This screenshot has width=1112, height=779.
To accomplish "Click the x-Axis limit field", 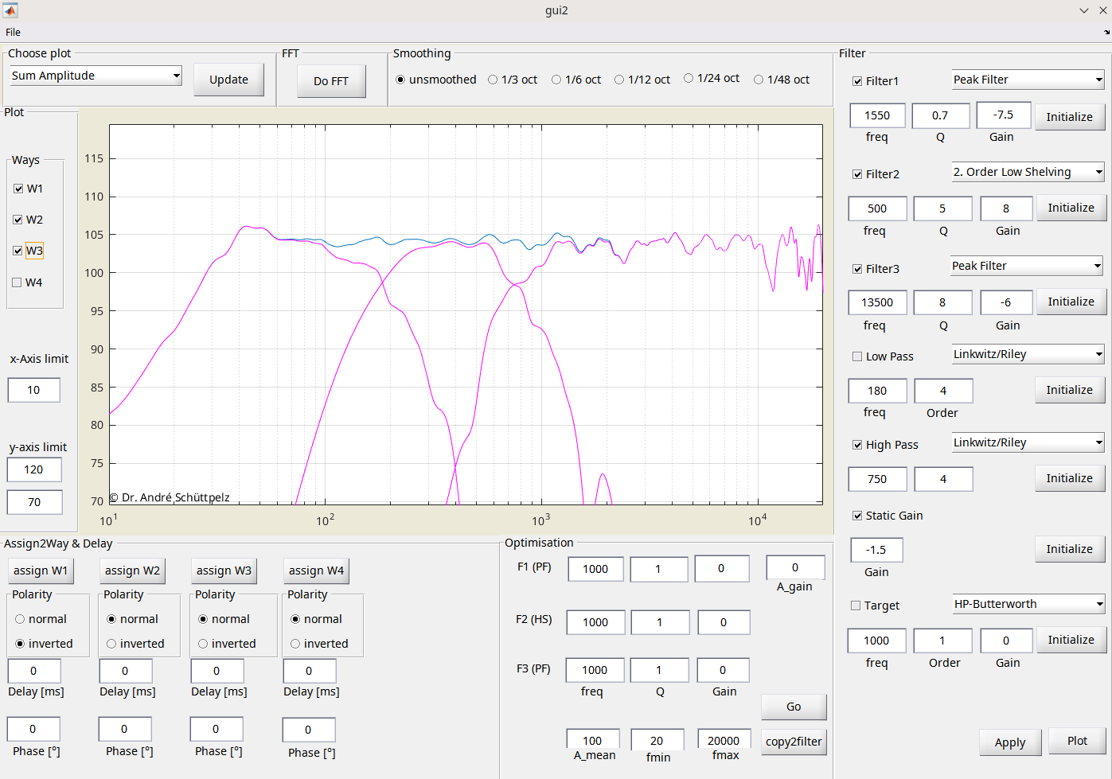I will 33,390.
